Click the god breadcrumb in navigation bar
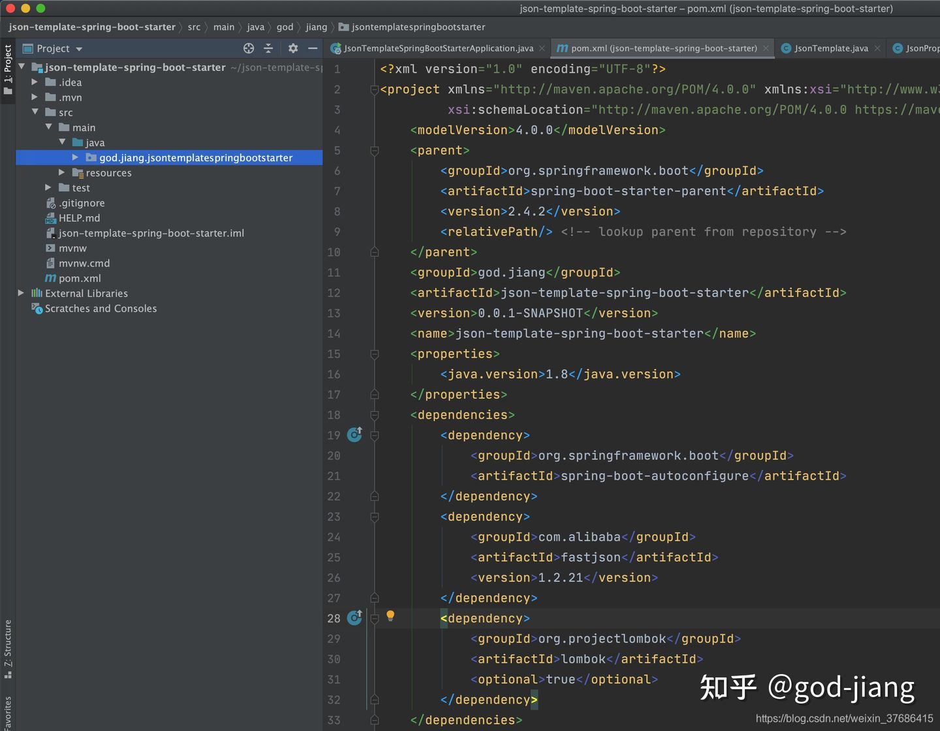This screenshot has width=940, height=731. (285, 27)
